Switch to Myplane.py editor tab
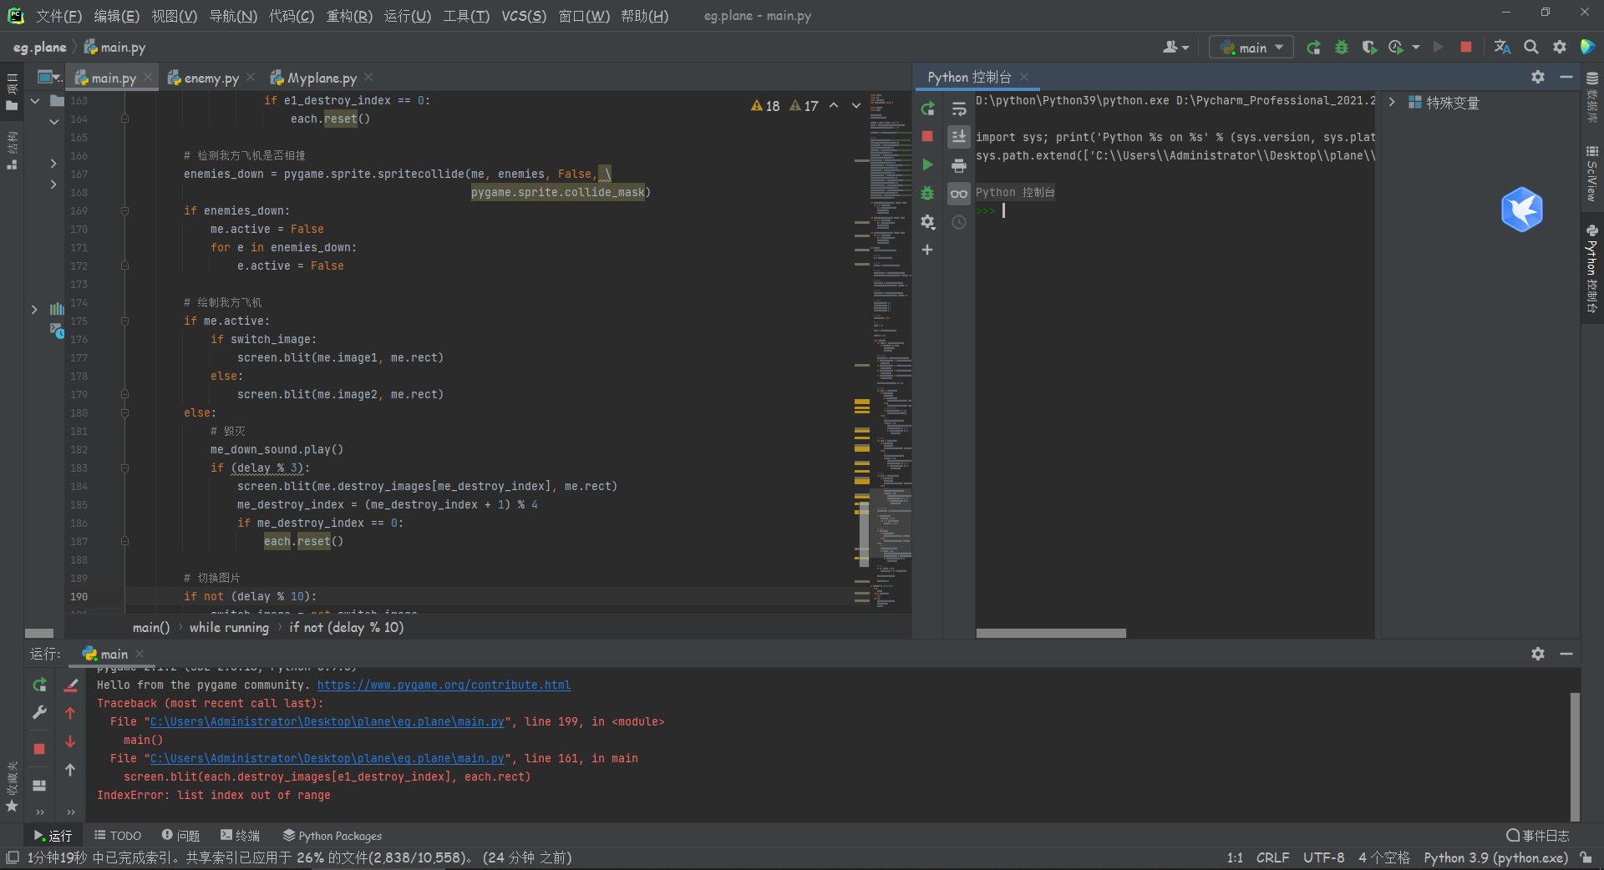 click(x=322, y=78)
